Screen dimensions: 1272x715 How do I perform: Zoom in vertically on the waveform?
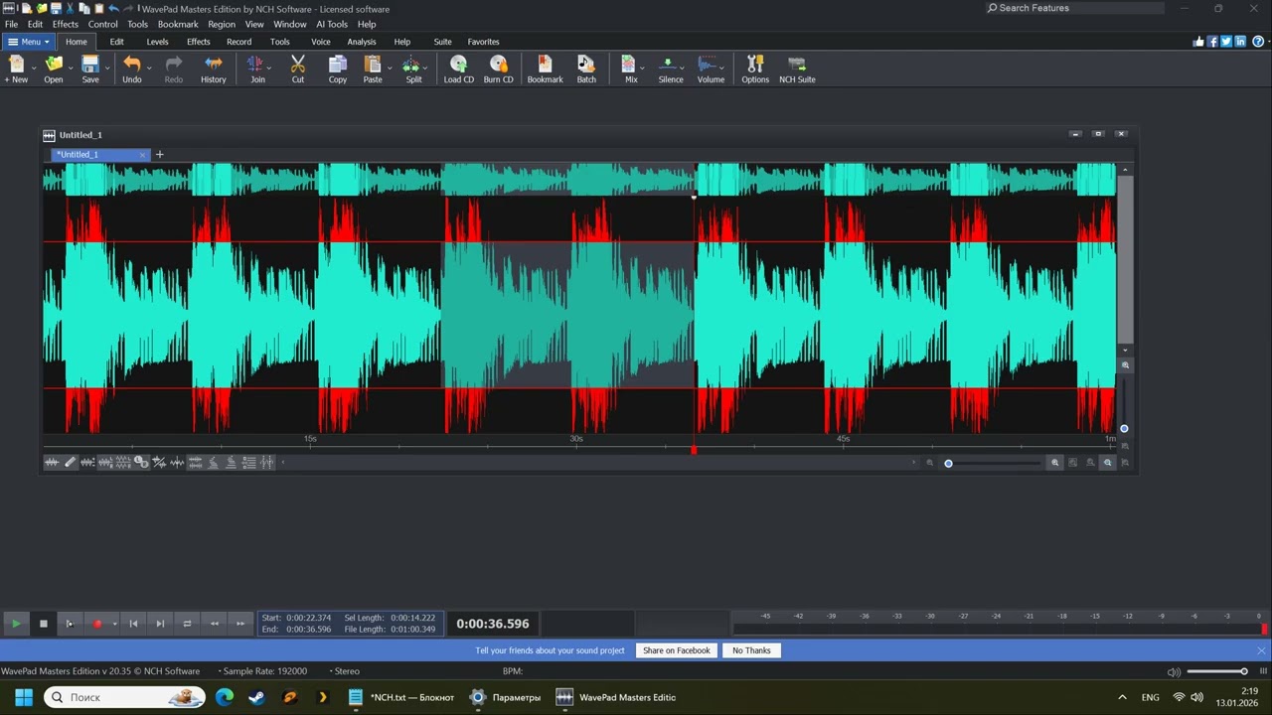(1125, 365)
